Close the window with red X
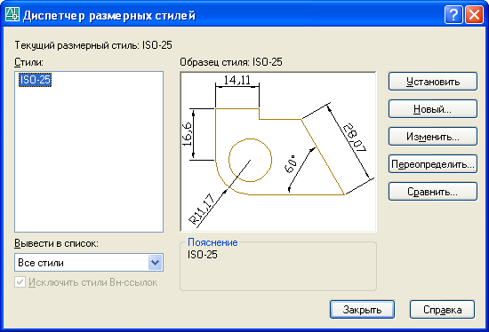The image size is (489, 332). [474, 14]
